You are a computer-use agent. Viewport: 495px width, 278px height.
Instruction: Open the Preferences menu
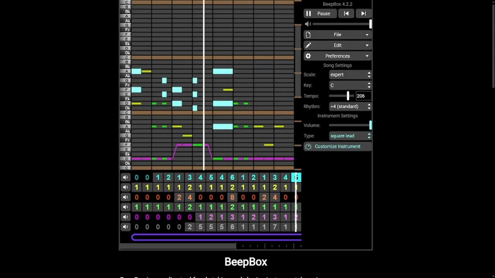pos(338,56)
